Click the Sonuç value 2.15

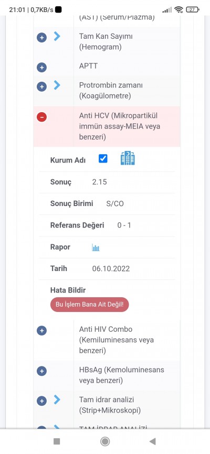[100, 182]
